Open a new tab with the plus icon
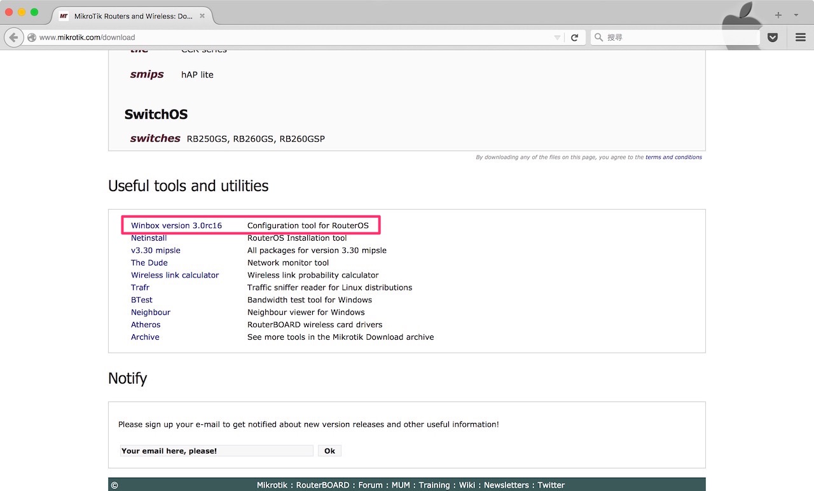The image size is (814, 491). [x=778, y=15]
